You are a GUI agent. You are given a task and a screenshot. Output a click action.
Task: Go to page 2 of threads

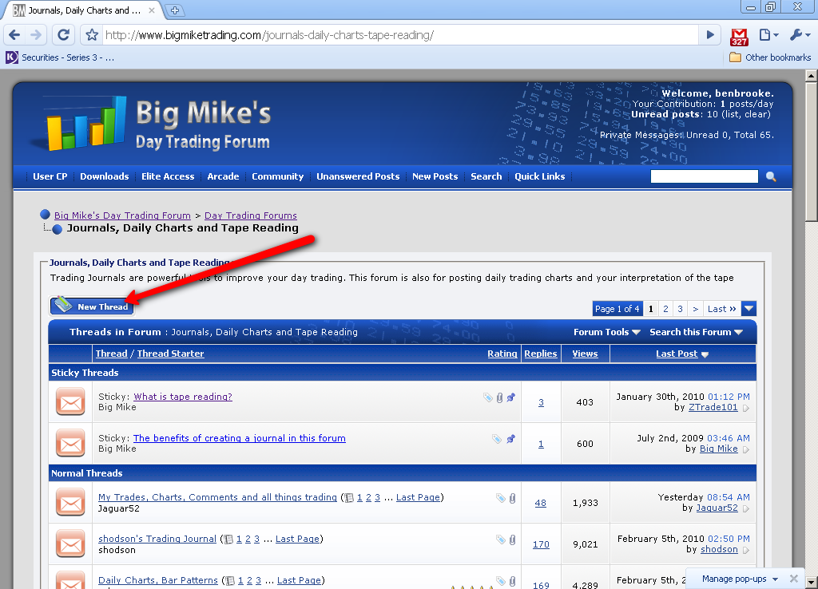[x=665, y=309]
